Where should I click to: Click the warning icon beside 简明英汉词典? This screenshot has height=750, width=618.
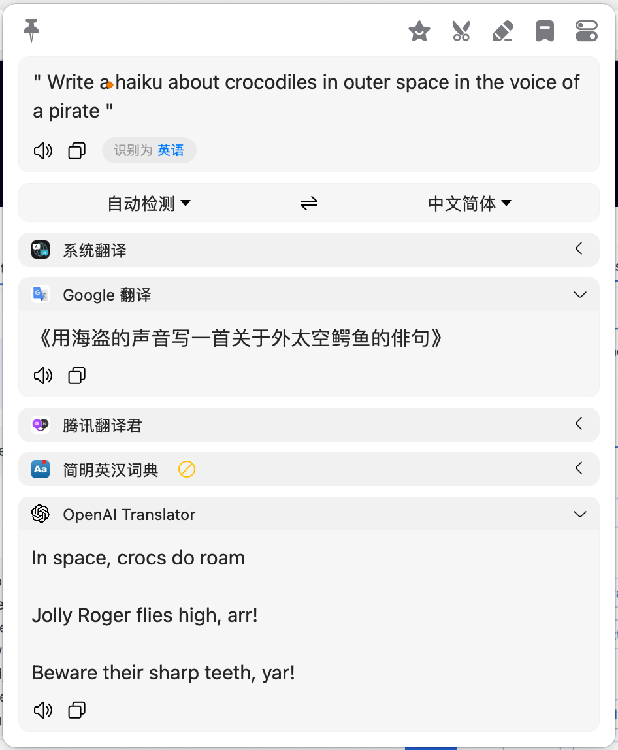(186, 468)
